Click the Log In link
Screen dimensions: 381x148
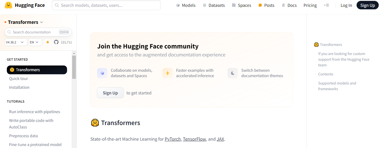[346, 5]
